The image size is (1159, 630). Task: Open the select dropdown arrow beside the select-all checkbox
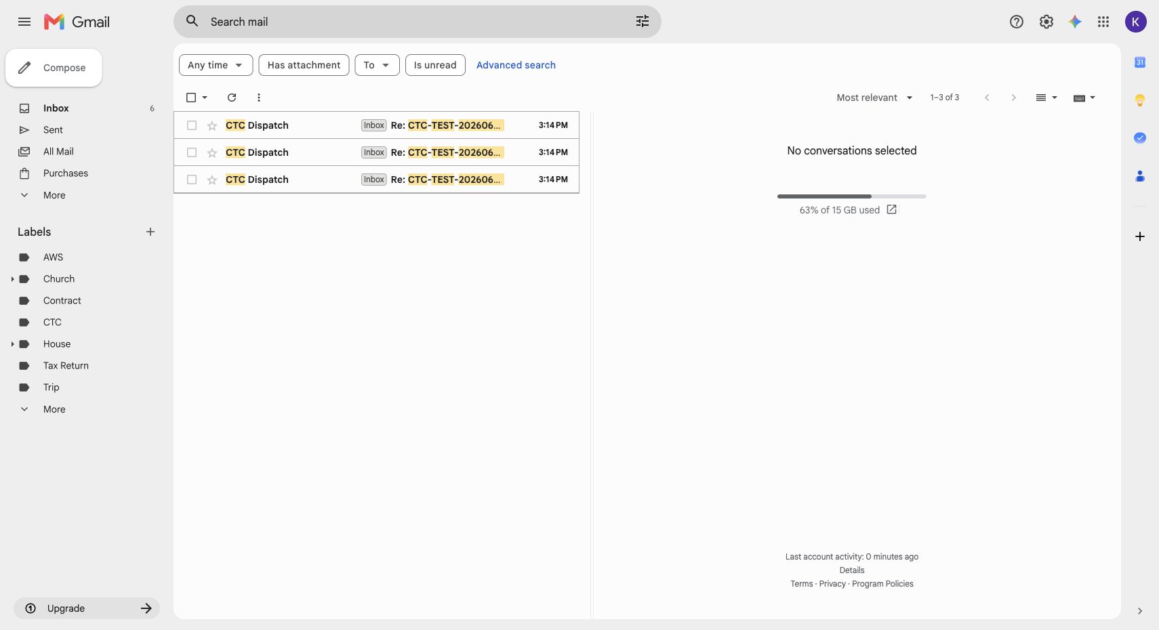point(205,98)
